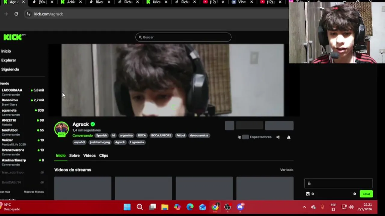Open site information icon beside the URL
Image resolution: width=385 pixels, height=216 pixels.
pyautogui.click(x=29, y=14)
